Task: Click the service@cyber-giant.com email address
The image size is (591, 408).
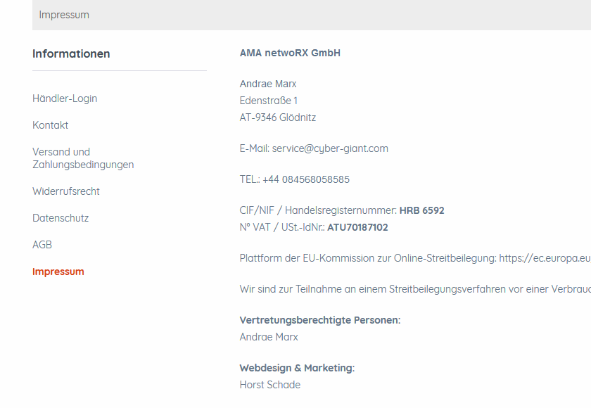Action: click(330, 148)
